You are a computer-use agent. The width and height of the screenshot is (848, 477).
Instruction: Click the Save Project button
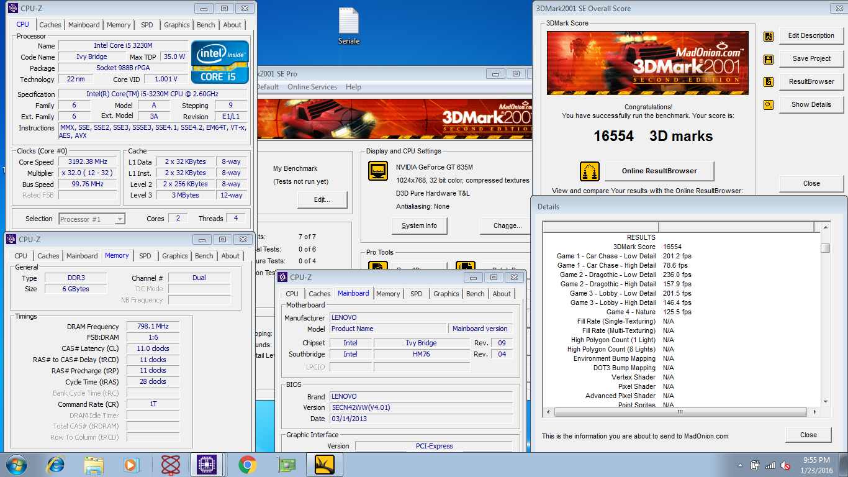[x=811, y=58]
